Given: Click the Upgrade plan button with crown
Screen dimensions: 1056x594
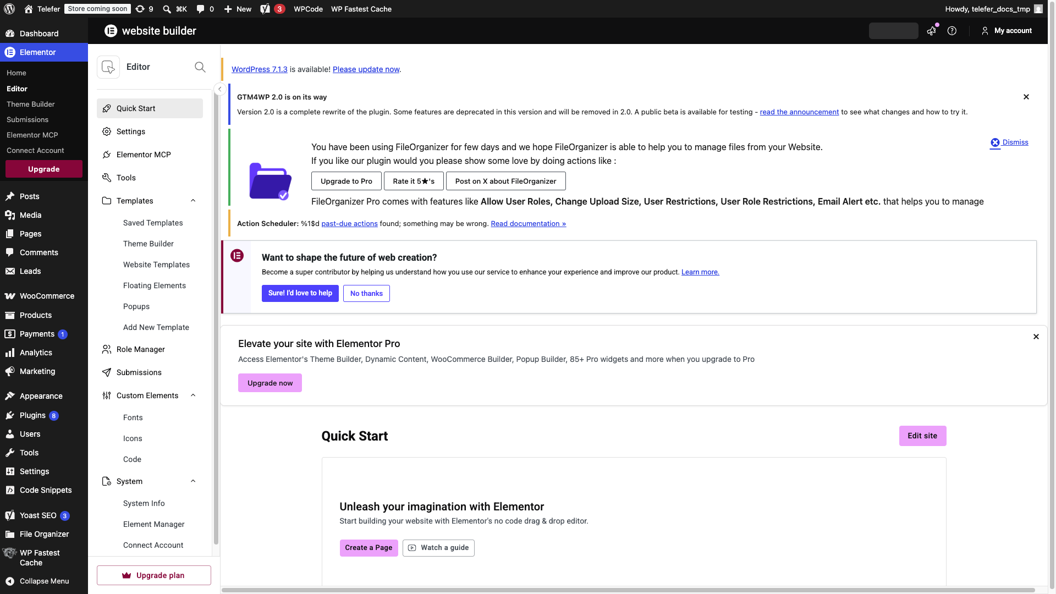Looking at the screenshot, I should (154, 575).
